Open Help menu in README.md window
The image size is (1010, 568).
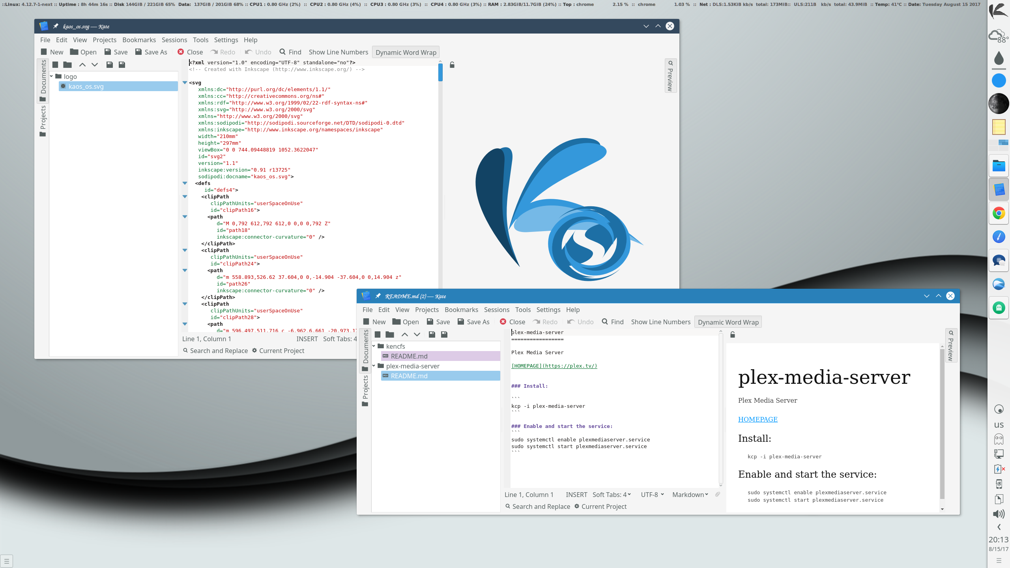573,310
